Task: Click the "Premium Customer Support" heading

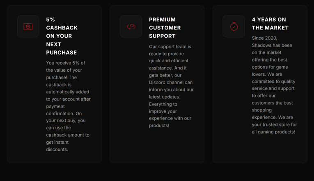Action: [x=165, y=28]
